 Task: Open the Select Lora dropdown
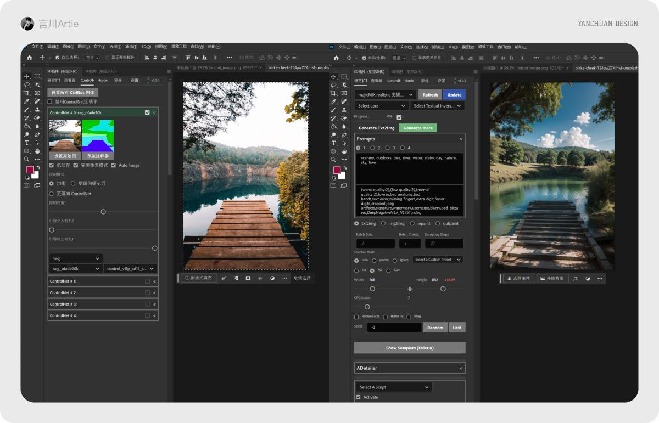pyautogui.click(x=381, y=105)
